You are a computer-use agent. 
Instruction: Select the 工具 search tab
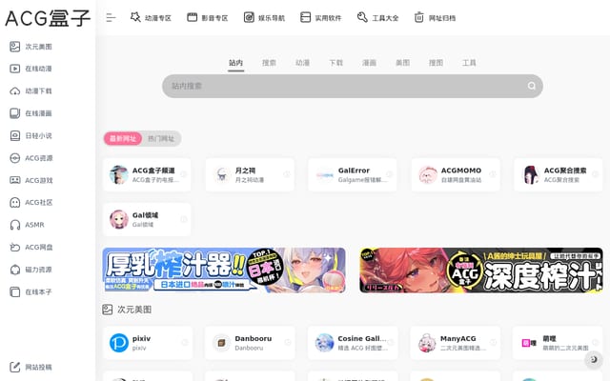click(469, 63)
